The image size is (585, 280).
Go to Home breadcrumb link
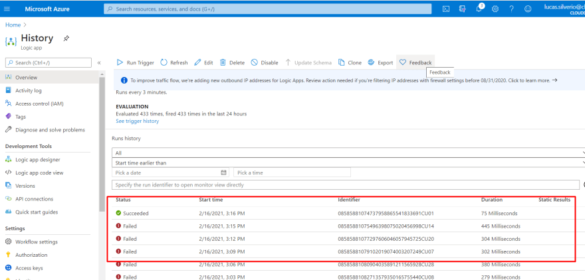click(x=12, y=25)
